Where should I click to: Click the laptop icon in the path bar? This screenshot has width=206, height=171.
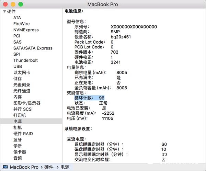5,167
